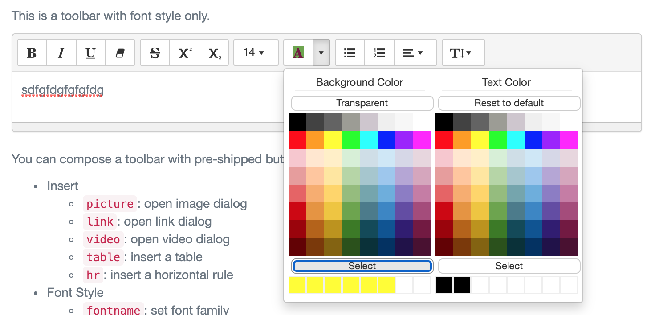The height and width of the screenshot is (315, 659).
Task: Open the font size 14 dropdown
Action: pos(256,53)
